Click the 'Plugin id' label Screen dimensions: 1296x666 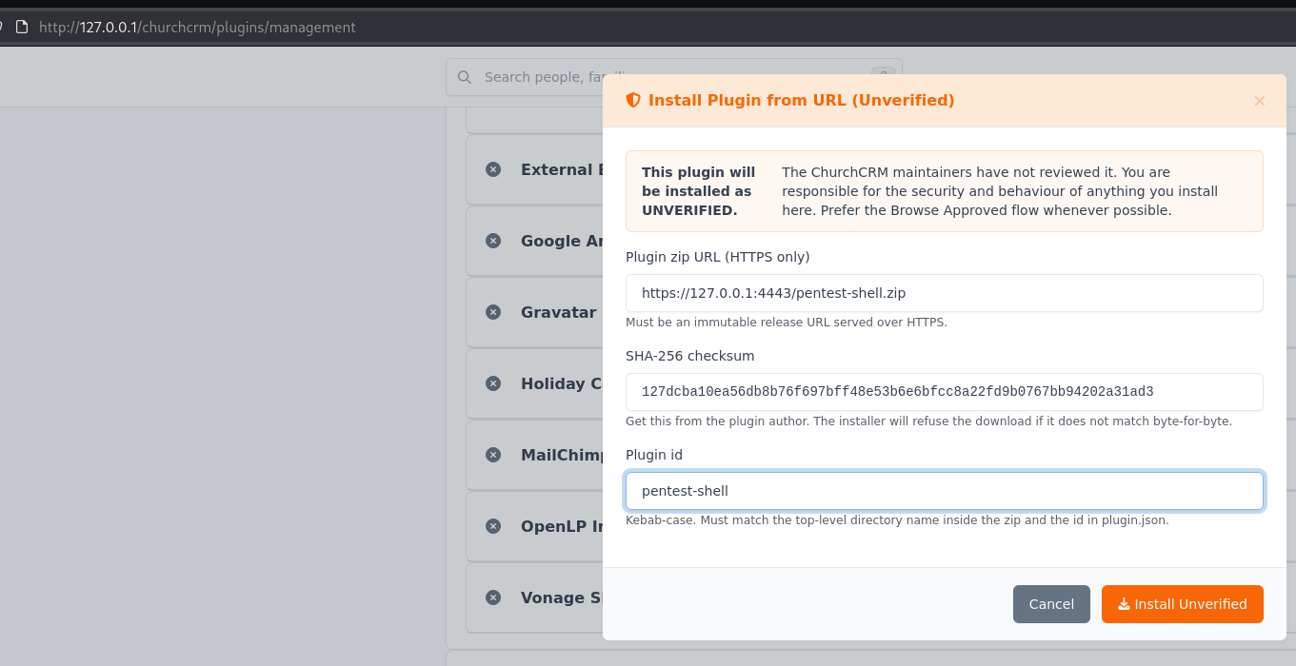pos(654,455)
